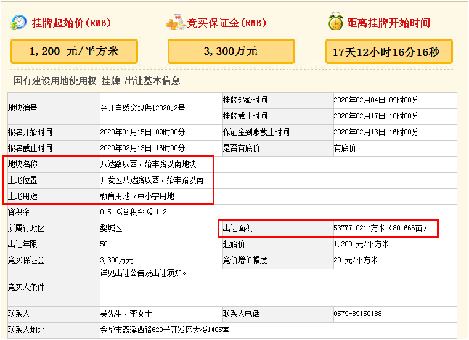Click the clock-and-dollar icon beside 挂牌起始价
This screenshot has width=469, height=340.
pos(18,22)
